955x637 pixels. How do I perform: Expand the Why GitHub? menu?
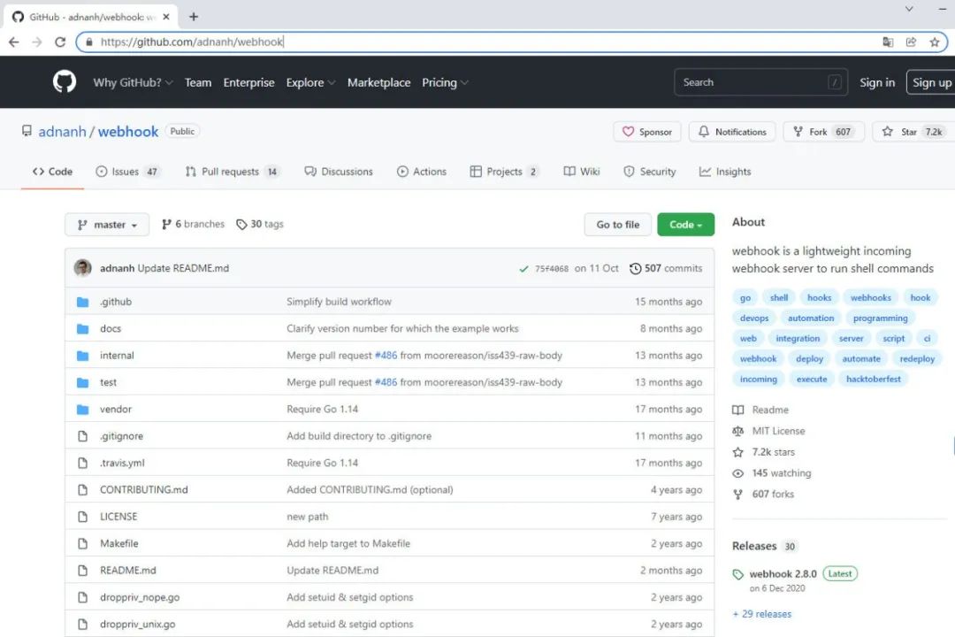133,82
